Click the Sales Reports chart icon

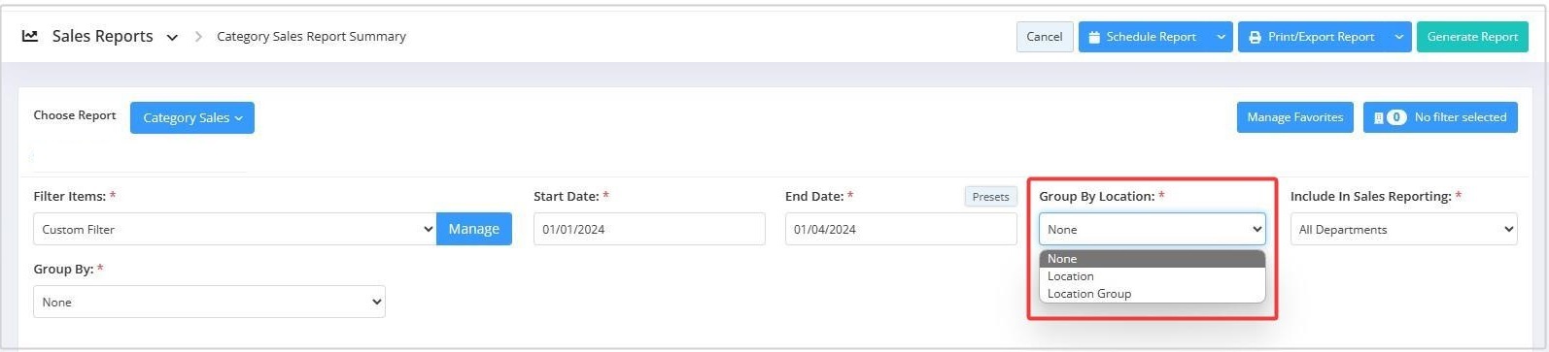[x=30, y=36]
